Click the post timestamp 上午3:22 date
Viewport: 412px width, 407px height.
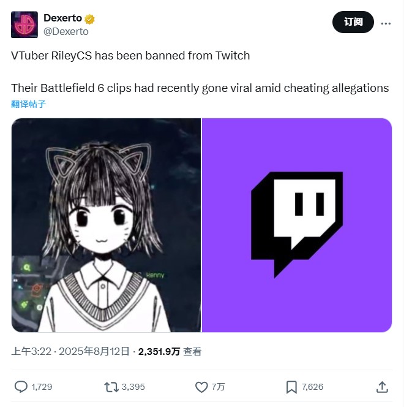[x=70, y=351]
